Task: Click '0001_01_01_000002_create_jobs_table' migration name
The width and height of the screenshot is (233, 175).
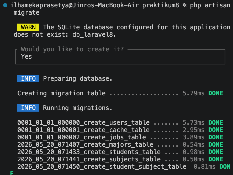Action: click(82, 137)
